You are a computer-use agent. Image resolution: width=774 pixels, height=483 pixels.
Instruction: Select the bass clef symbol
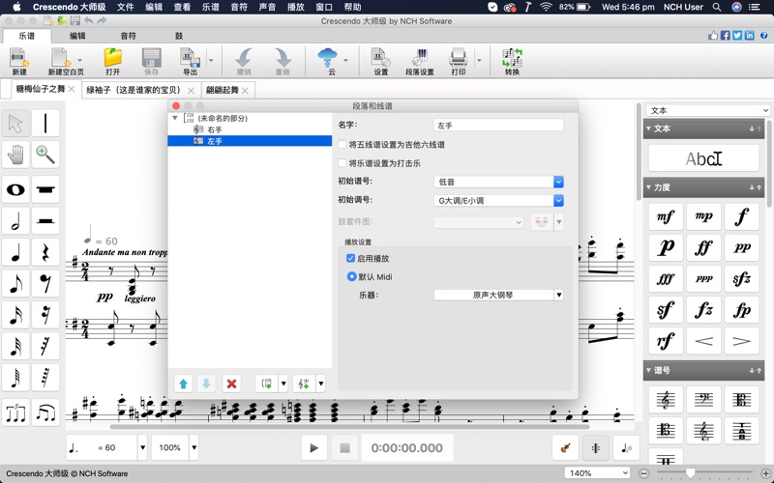click(703, 400)
